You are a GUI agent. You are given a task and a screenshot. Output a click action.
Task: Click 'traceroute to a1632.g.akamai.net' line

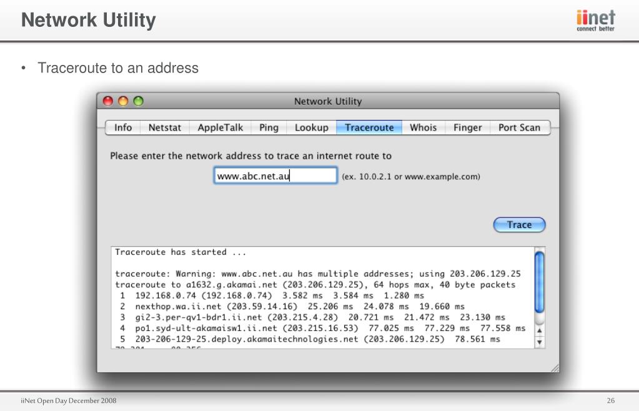[315, 285]
